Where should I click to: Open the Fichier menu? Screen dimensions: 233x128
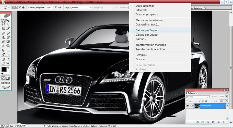coord(10,2)
